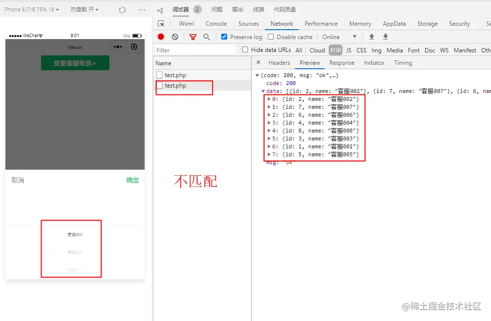Open network search with the magnifier icon
The width and height of the screenshot is (491, 321).
(x=207, y=37)
